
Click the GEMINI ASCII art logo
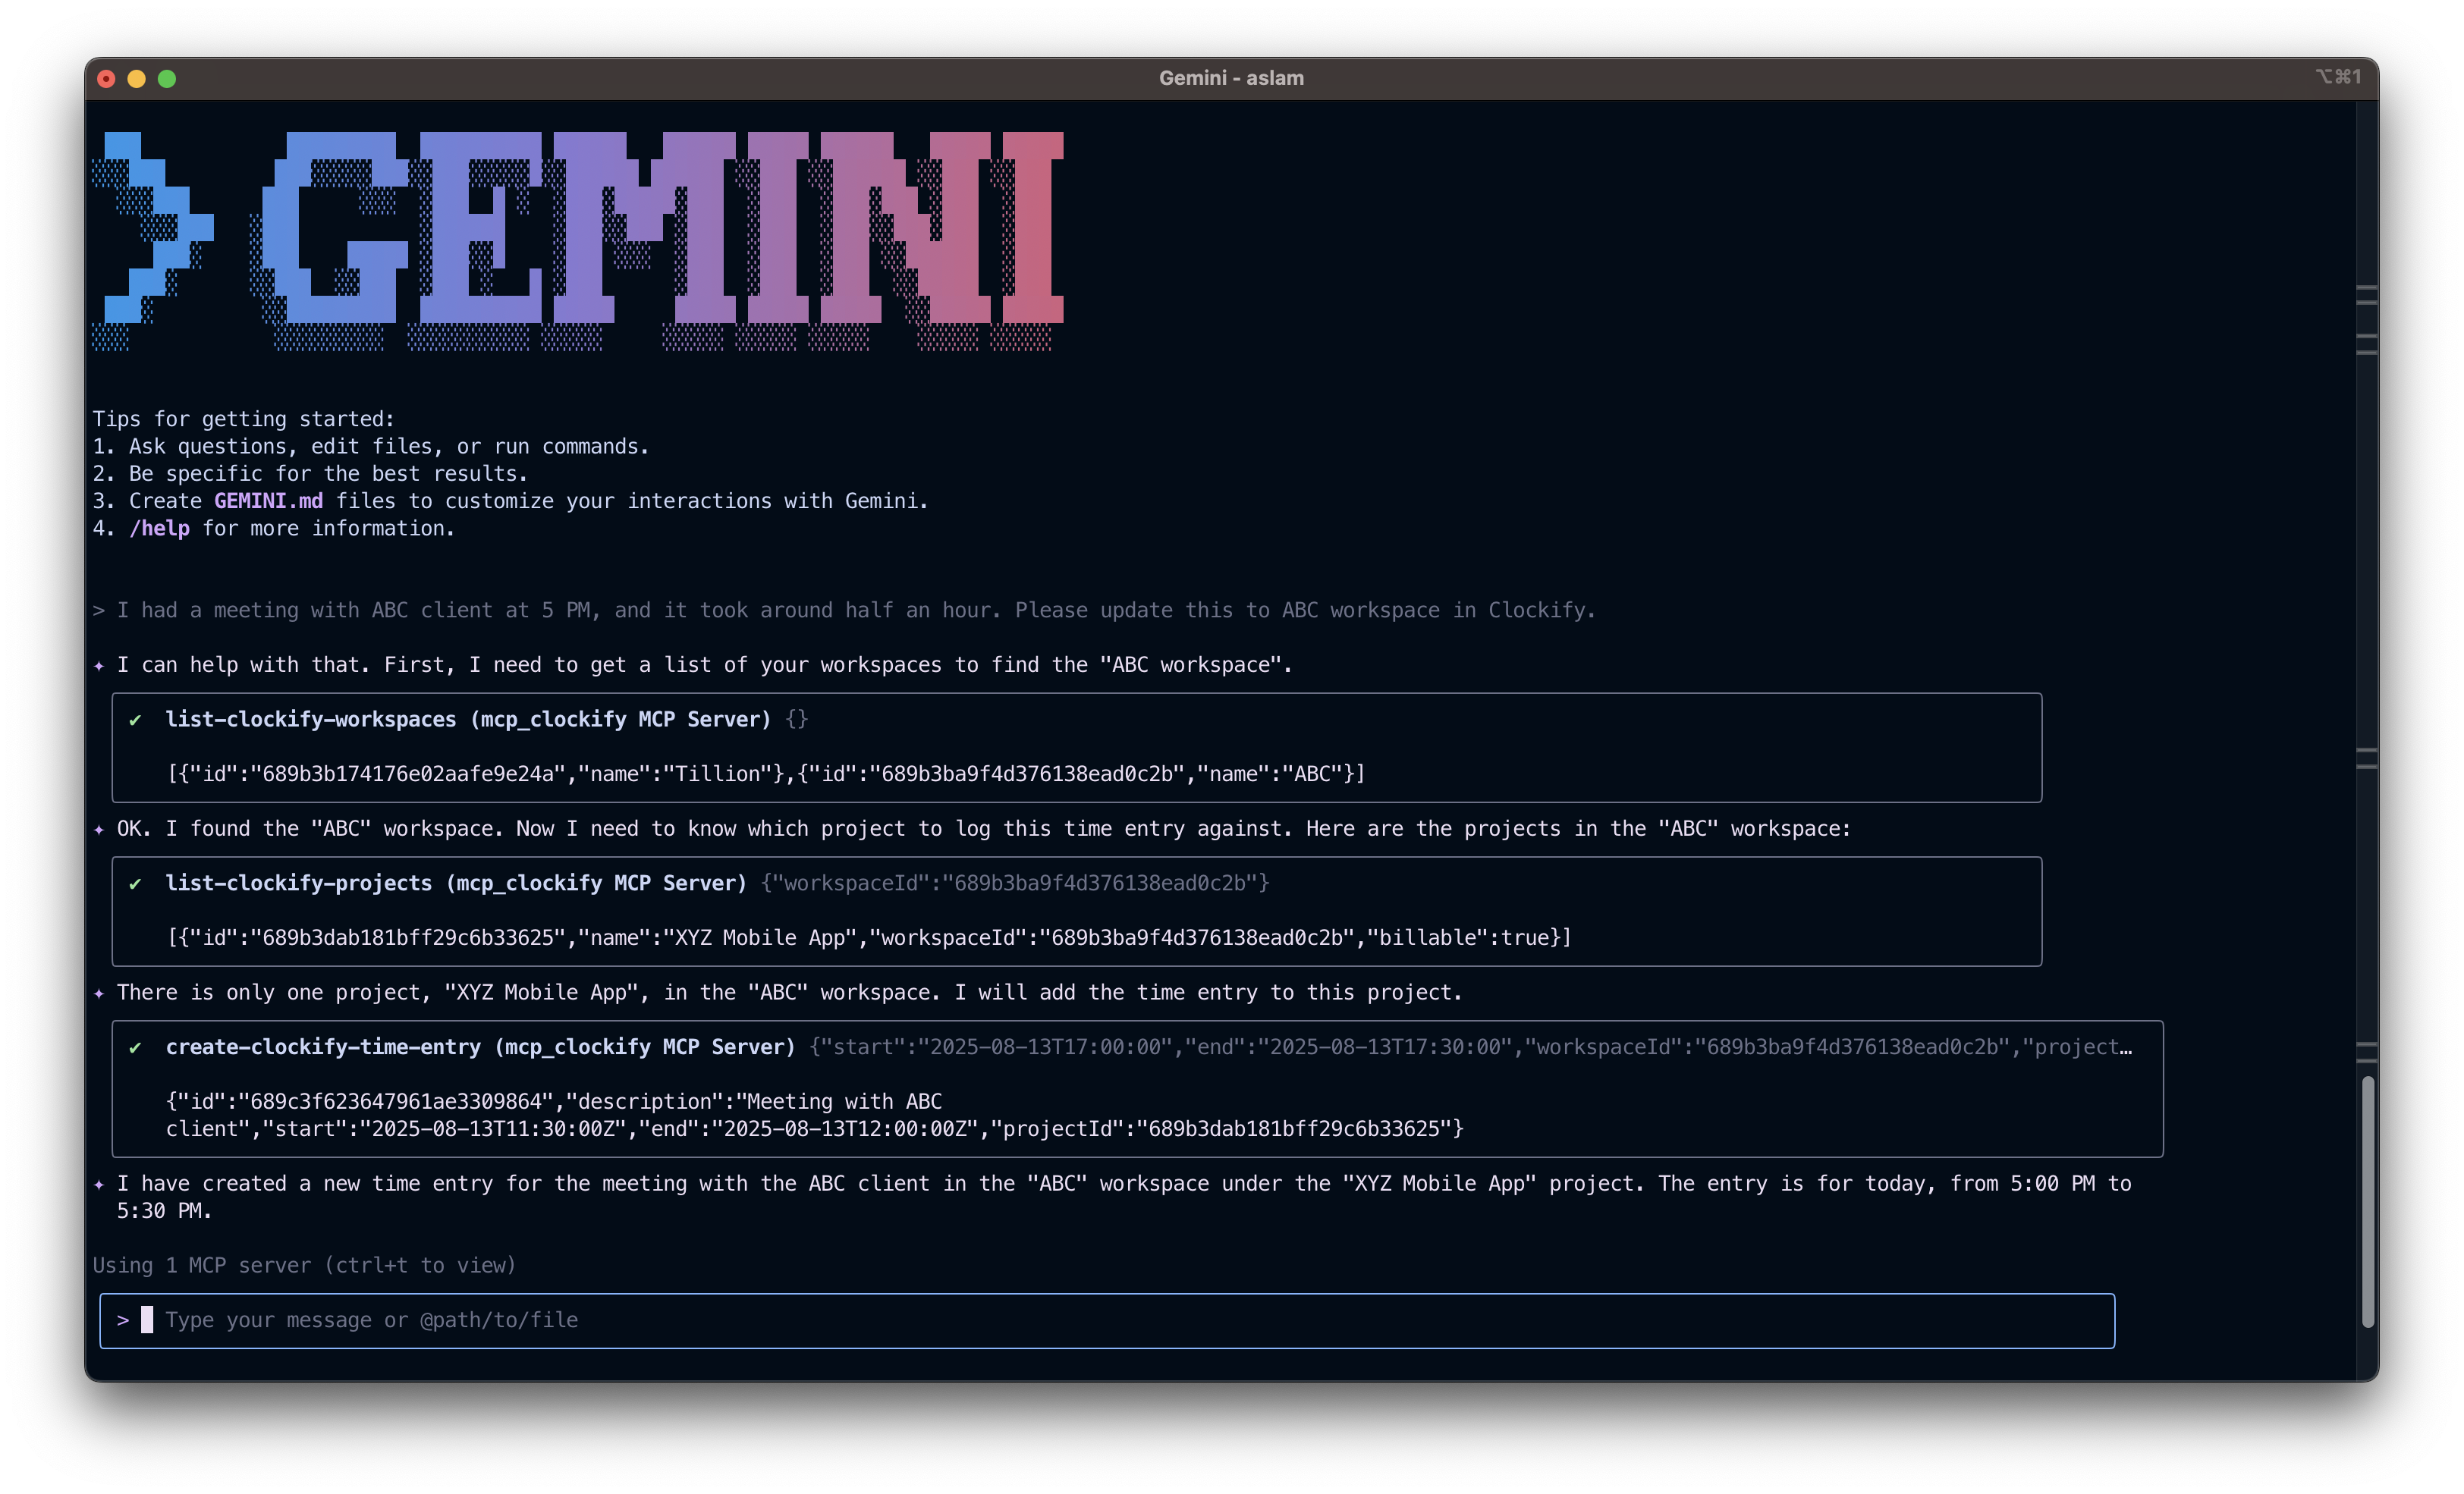tap(578, 240)
